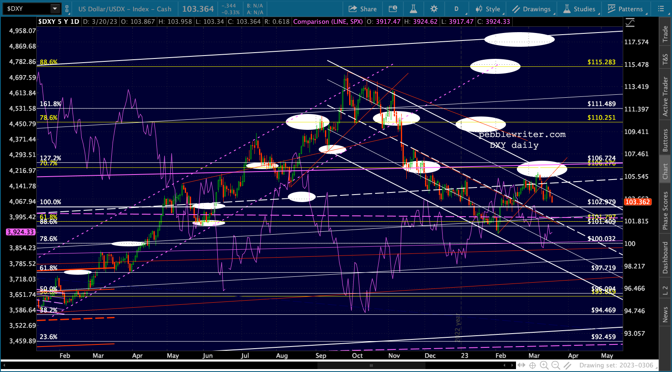This screenshot has width=672, height=372.
Task: Open the D timeframe selector
Action: [456, 9]
